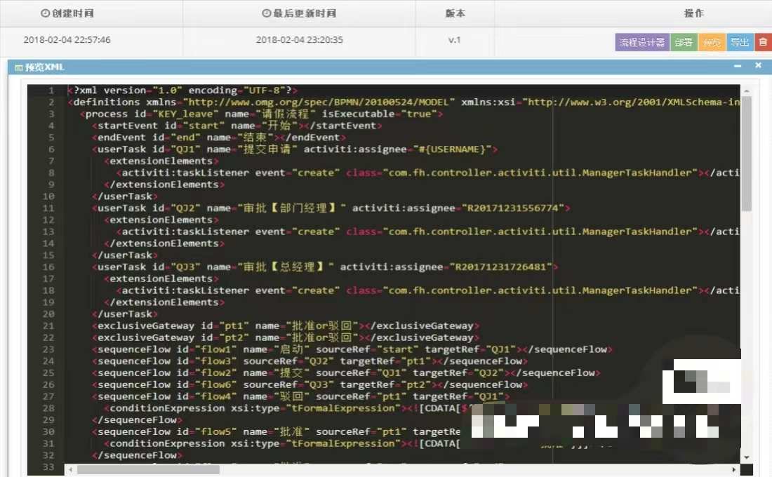Click the sequenceFlow flow1 启动 line

click(352, 349)
